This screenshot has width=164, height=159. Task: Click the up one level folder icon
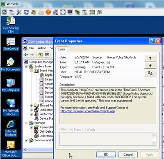tap(41, 55)
